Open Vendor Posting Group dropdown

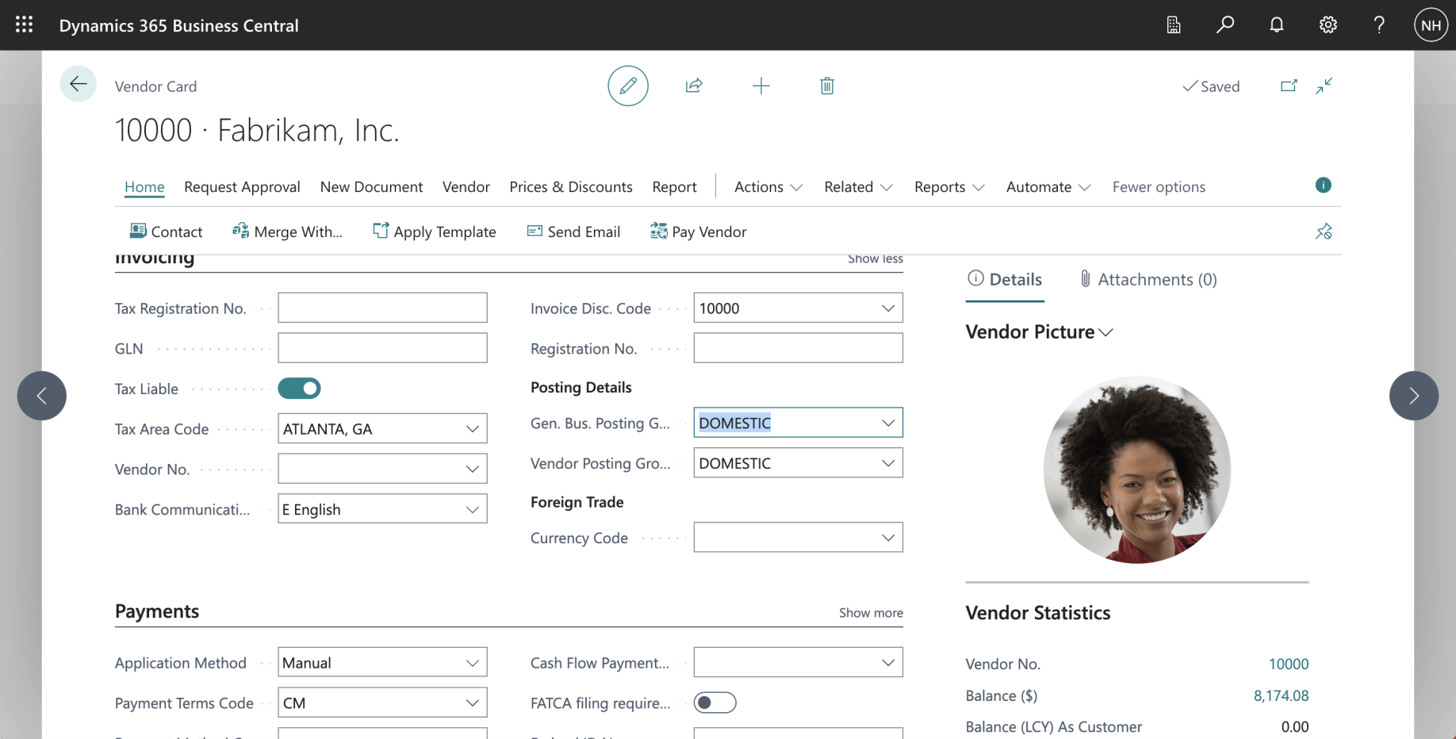pos(888,463)
